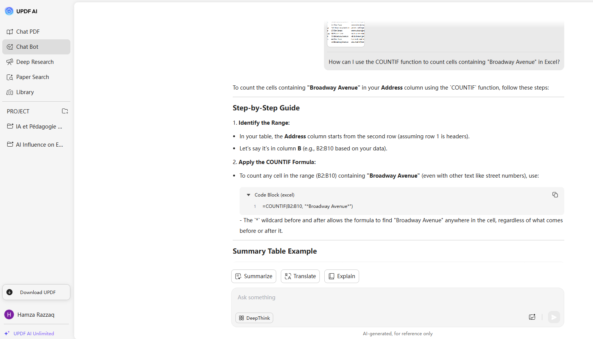Viewport: 593px width, 339px height.
Task: Click the PROJECT section label
Action: [18, 111]
